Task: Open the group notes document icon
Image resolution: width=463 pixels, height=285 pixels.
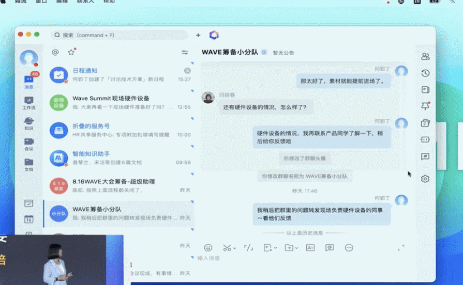Action: (x=425, y=90)
